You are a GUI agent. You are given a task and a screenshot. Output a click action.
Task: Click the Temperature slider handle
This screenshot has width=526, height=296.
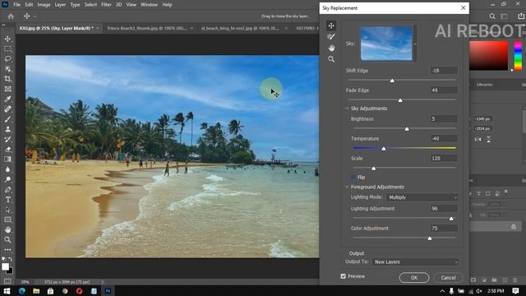coord(384,148)
